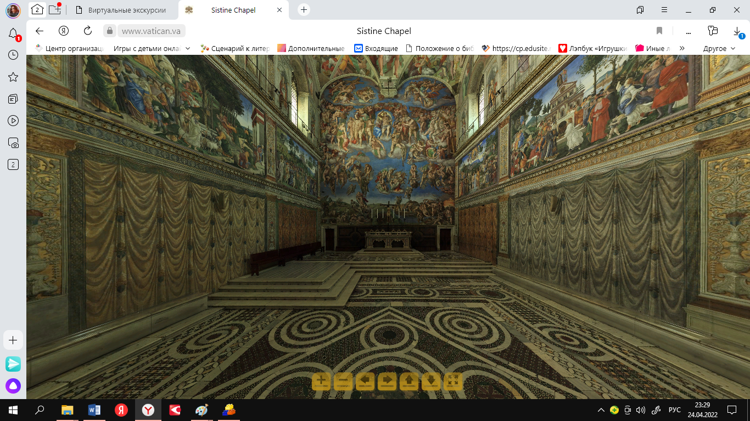
Task: Open the messenger icon in the sidebar
Action: point(13,364)
